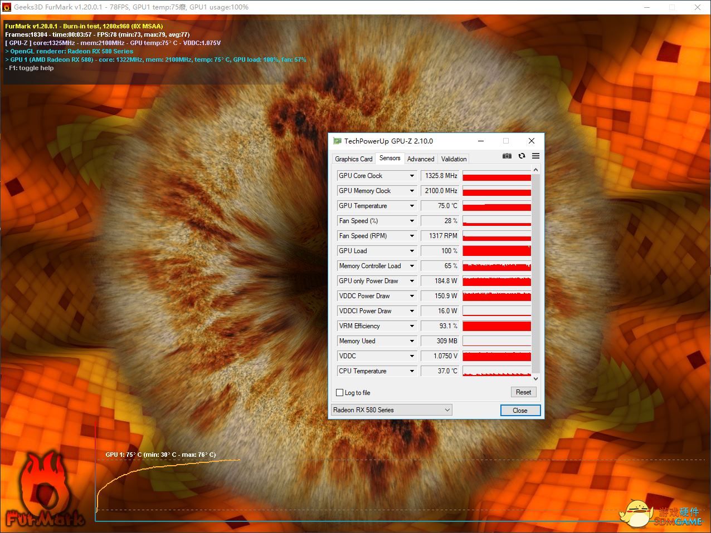The image size is (711, 533).
Task: Enable the Log to file checkbox
Action: pos(340,393)
